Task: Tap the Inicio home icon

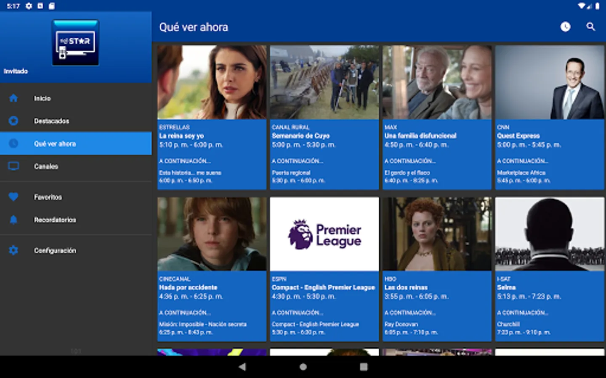Action: 13,98
